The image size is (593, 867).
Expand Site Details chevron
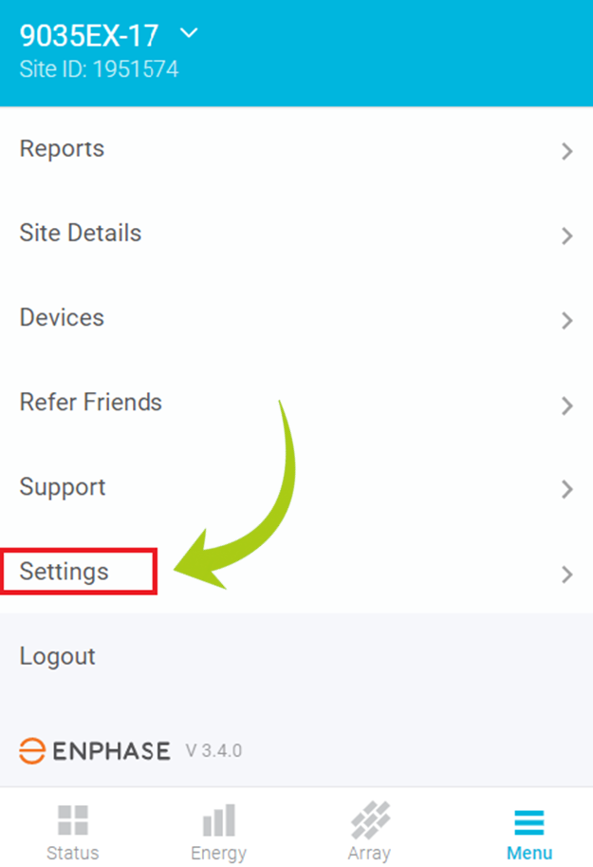click(566, 236)
